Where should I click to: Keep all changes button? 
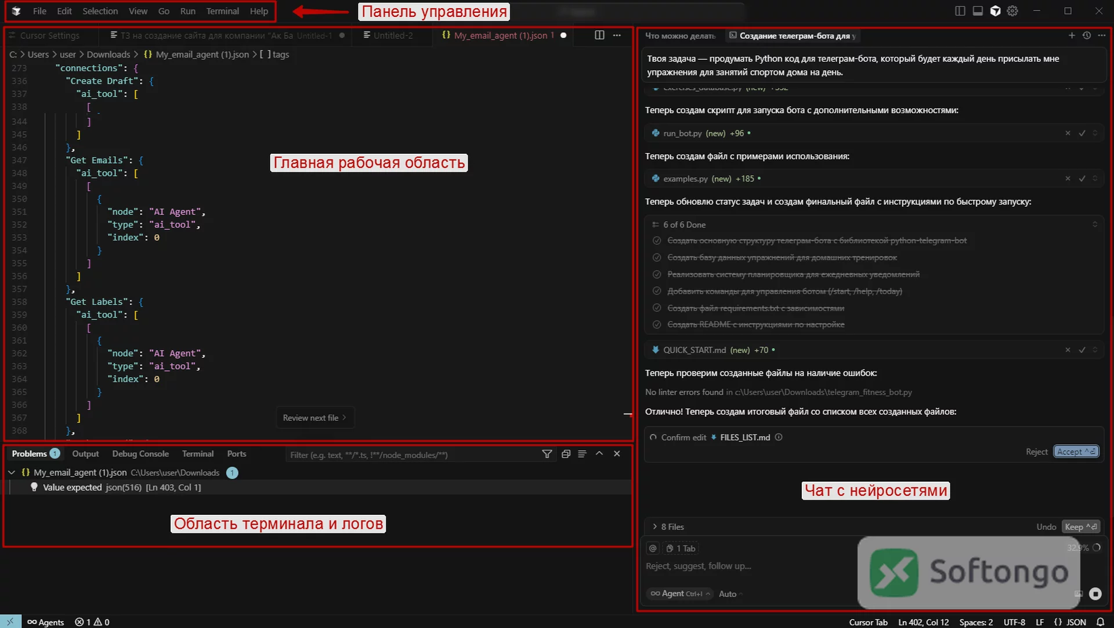pos(1080,526)
